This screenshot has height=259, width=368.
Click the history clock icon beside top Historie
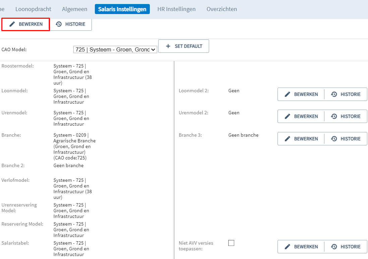[59, 24]
